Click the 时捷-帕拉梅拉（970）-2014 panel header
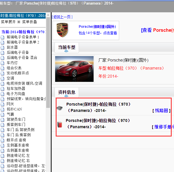 (23, 15)
